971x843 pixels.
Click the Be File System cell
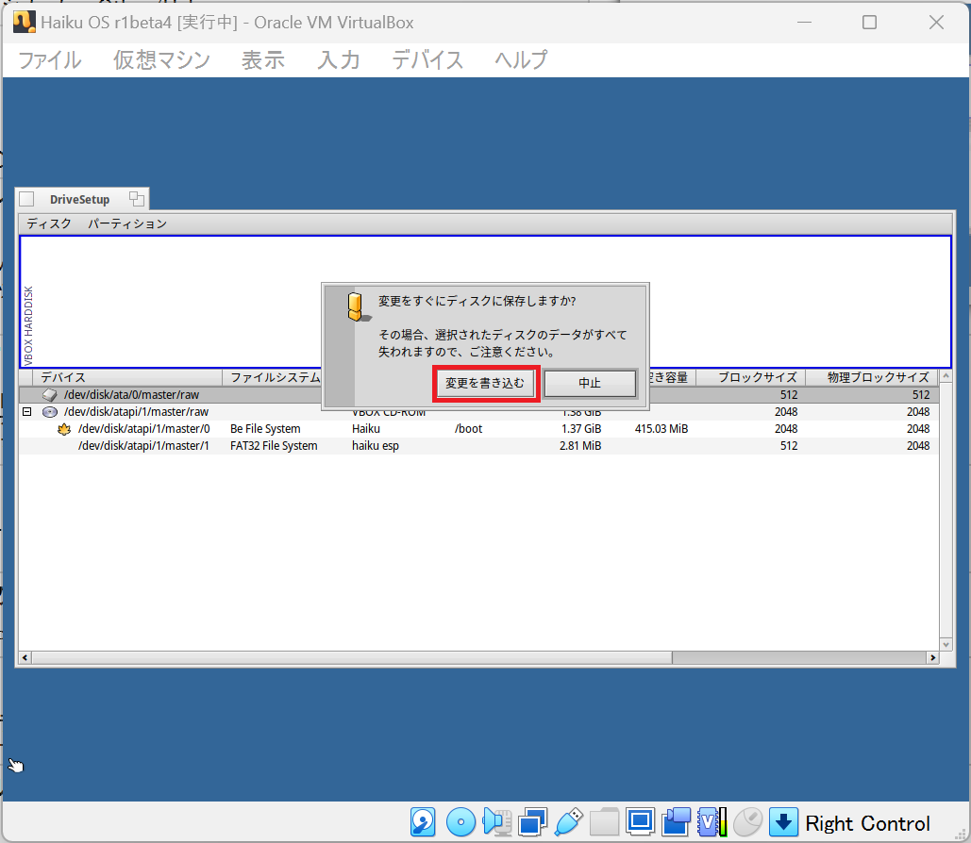pyautogui.click(x=265, y=428)
